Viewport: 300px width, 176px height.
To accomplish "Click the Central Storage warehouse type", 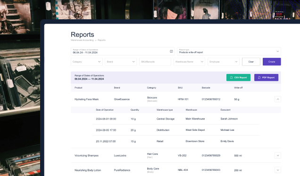I will coord(166,119).
